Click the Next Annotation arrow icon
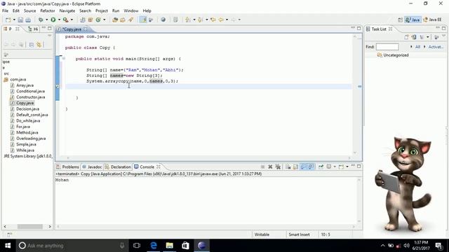This screenshot has height=252, width=449. pyautogui.click(x=187, y=20)
